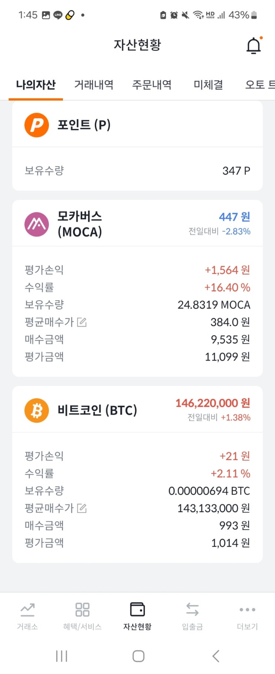The image size is (275, 674).
Task: Open 혜택/서비스 benefits section
Action: (x=82, y=616)
